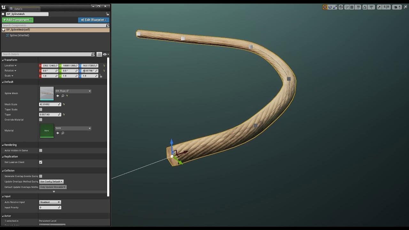Viewport: 409px width, 230px height.
Task: Open the Use Config Default dropdown
Action: [x=51, y=181]
